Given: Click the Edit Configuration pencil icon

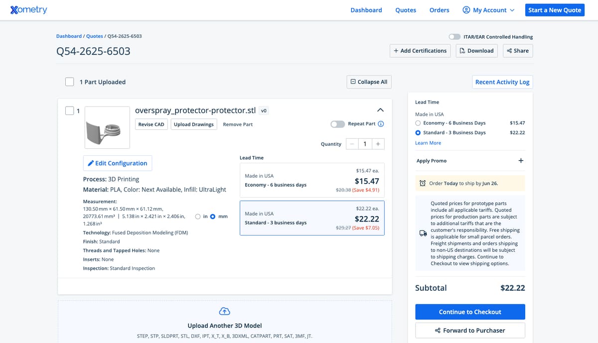Looking at the screenshot, I should pyautogui.click(x=91, y=163).
